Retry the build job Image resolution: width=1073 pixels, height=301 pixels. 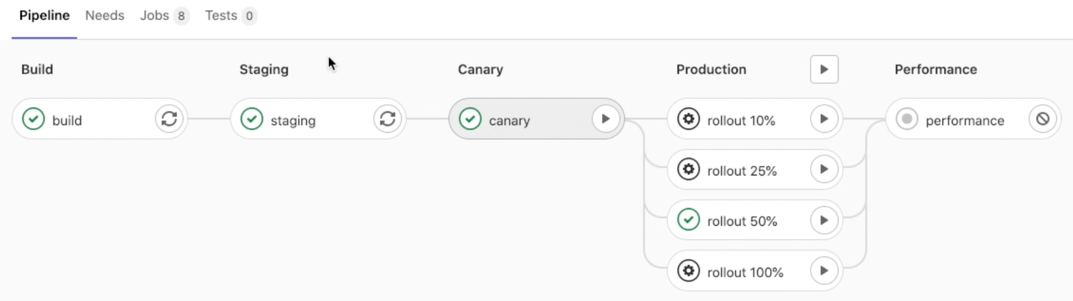tap(169, 119)
